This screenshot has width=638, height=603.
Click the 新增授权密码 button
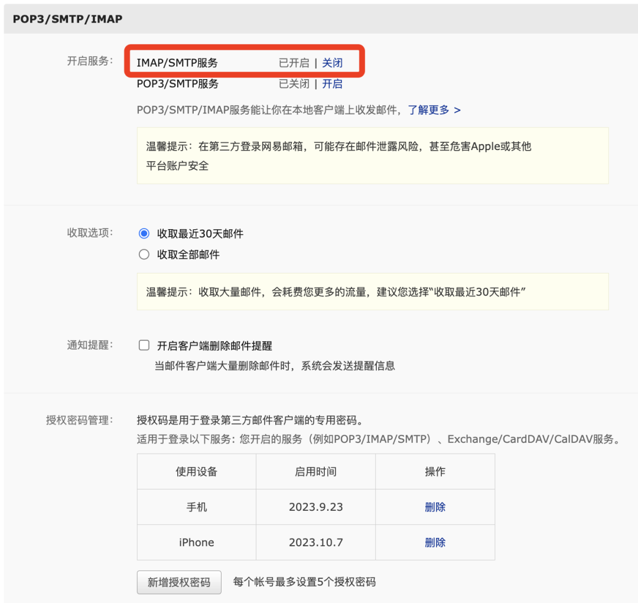click(179, 582)
